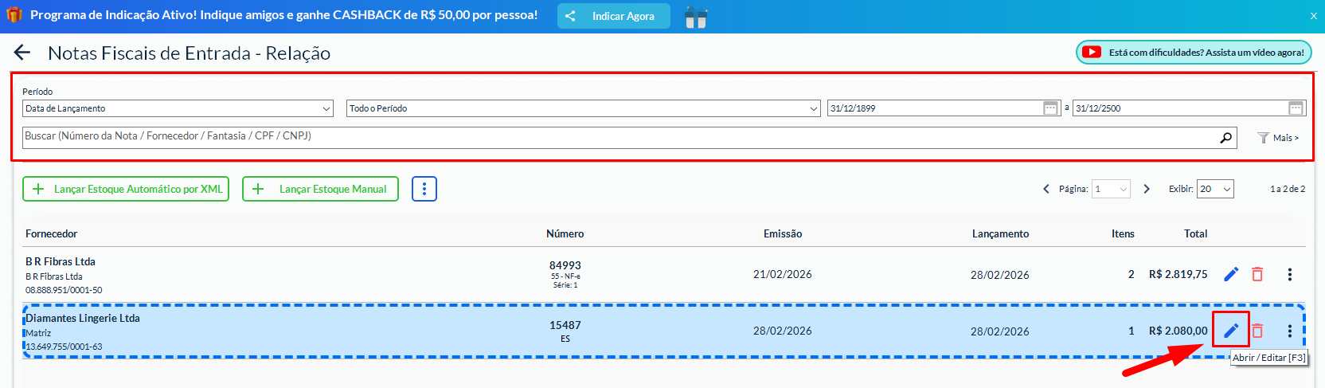1325x388 pixels.
Task: Click Lançar Estoque Automático por XML
Action: 126,189
